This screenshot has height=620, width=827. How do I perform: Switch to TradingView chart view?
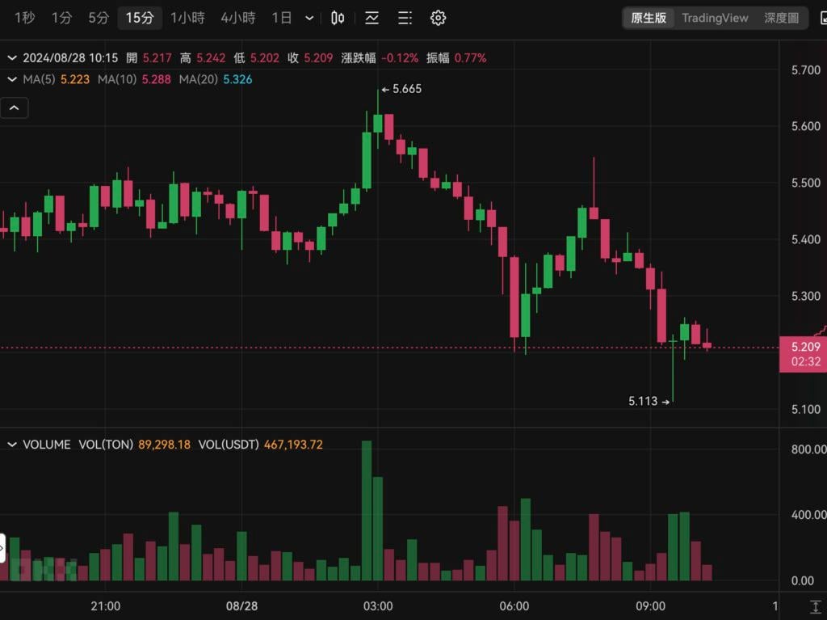(715, 18)
